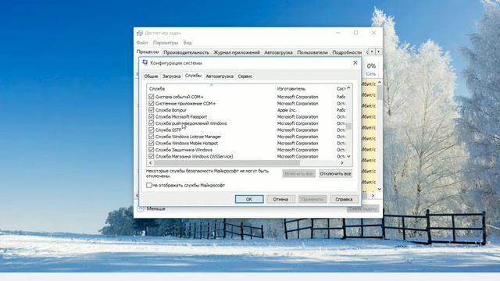The height and width of the screenshot is (281, 500).
Task: Click the Справка button
Action: pyautogui.click(x=344, y=199)
